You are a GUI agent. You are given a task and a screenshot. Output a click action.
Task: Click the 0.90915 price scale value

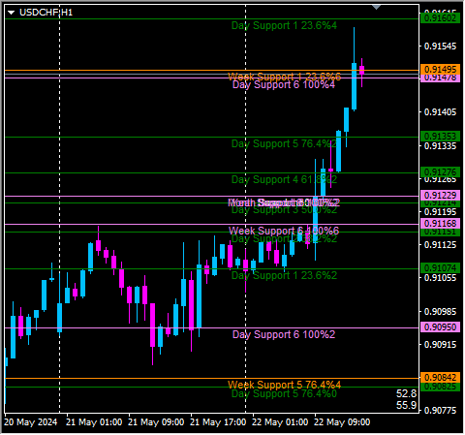point(441,345)
